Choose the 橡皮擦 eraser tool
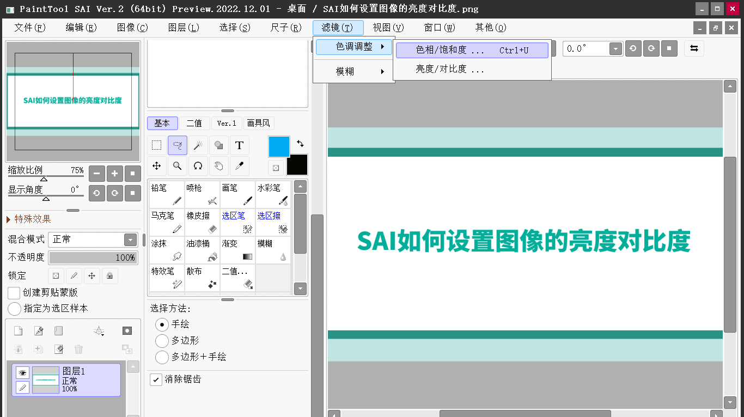Viewport: 744px width, 417px height. (202, 222)
